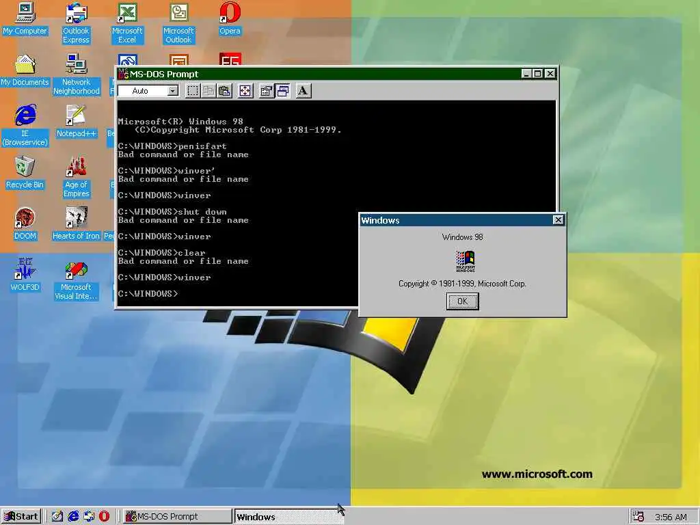Click the C:\WINDOWS> command prompt line

(x=148, y=294)
